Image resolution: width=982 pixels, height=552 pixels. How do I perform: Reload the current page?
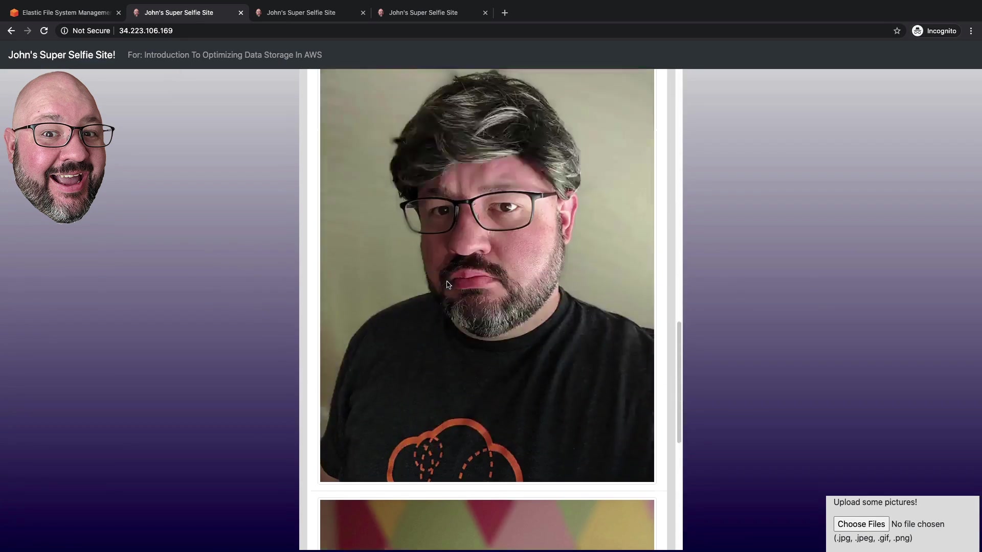pos(44,31)
